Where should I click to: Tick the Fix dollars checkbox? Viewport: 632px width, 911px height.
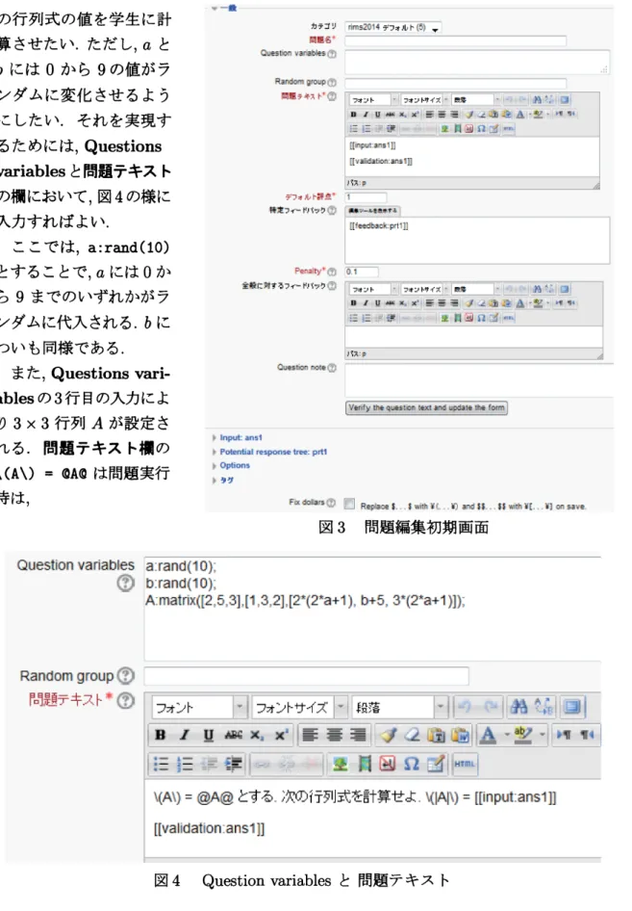[349, 503]
